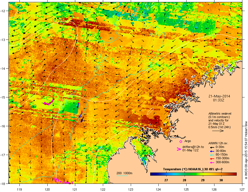Click the 150-300m depth label
The image size is (248, 192).
[x=222, y=158]
